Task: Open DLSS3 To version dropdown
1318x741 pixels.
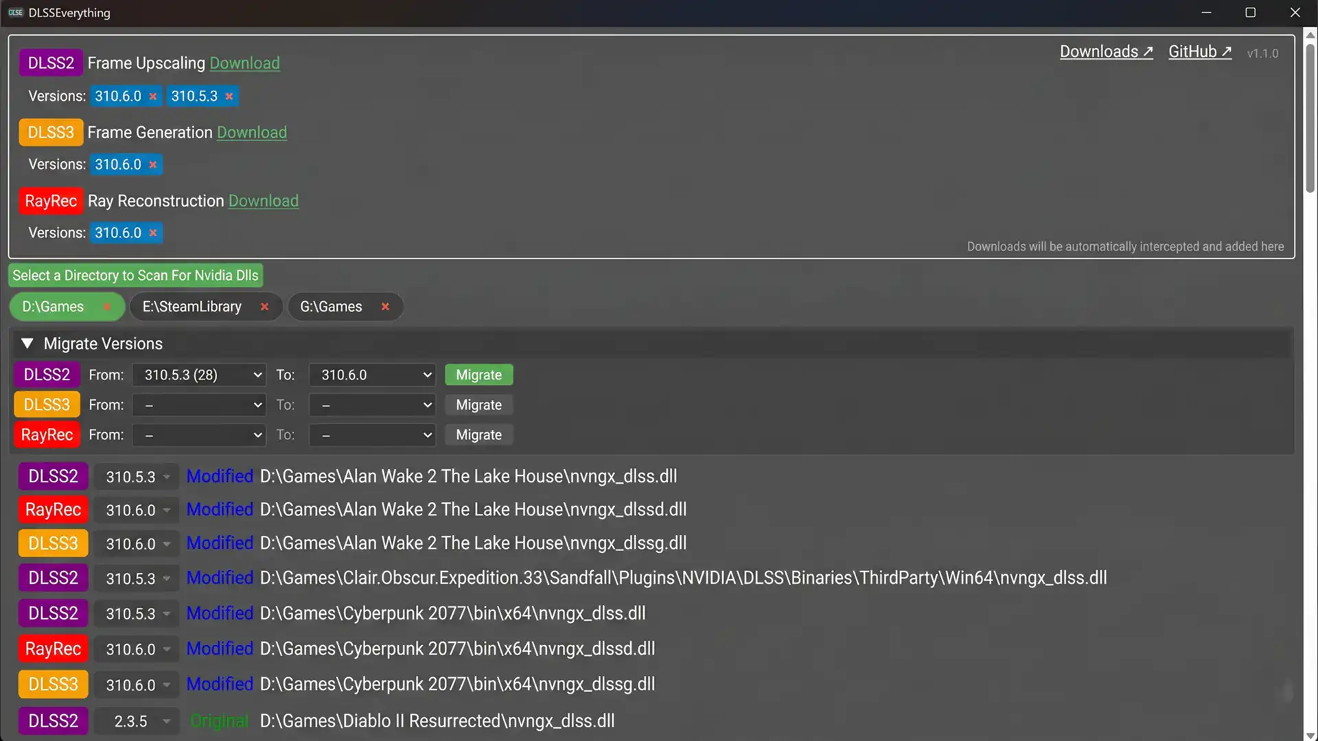Action: click(x=372, y=405)
